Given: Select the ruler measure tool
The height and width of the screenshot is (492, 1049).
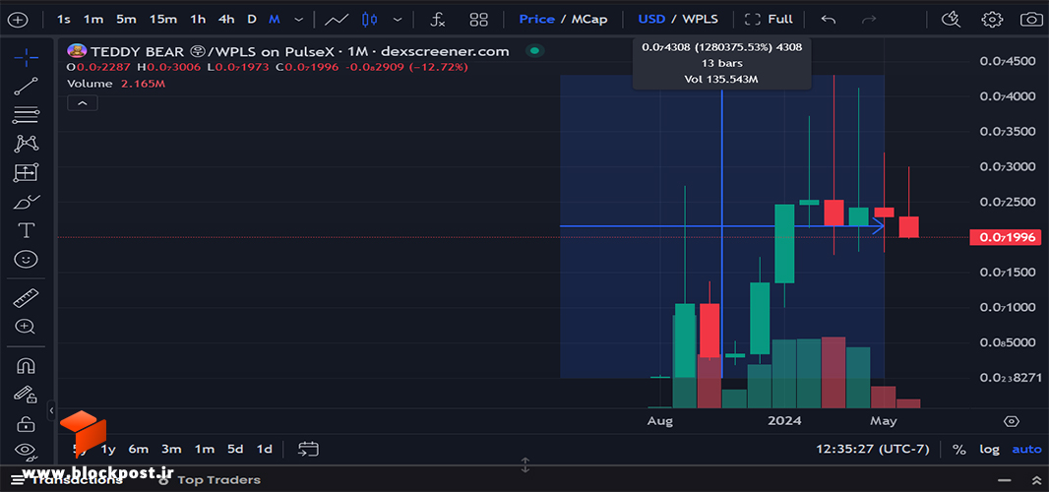Looking at the screenshot, I should point(26,297).
